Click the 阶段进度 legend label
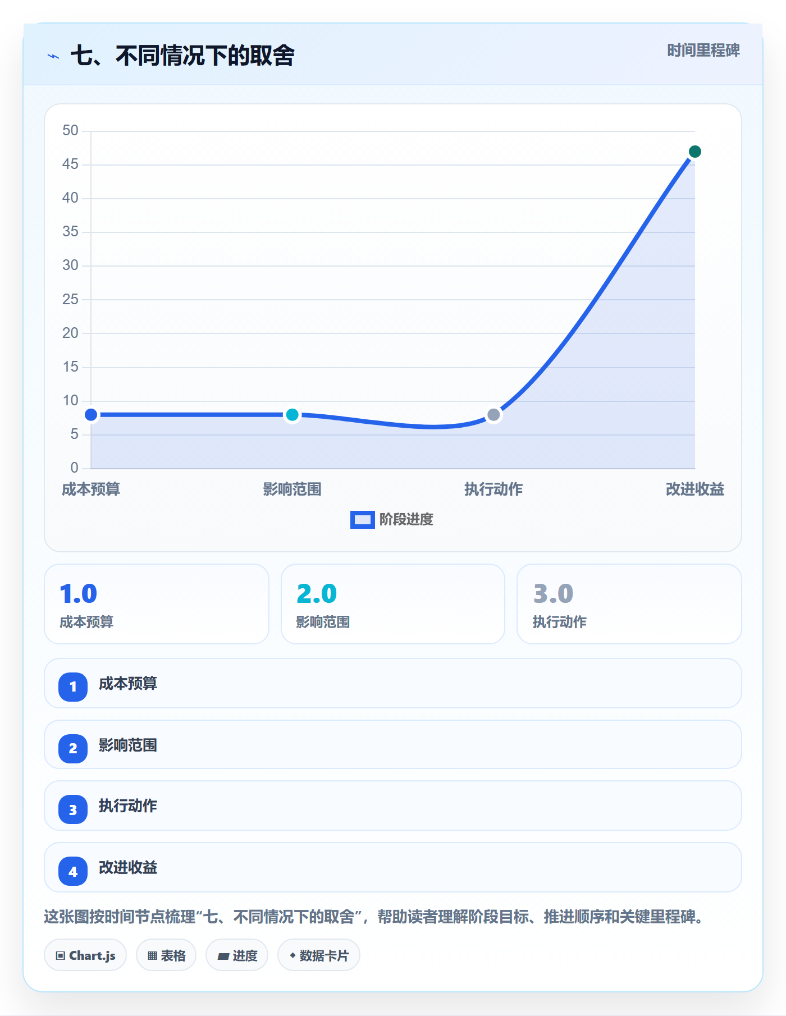This screenshot has height=1016, width=786. click(406, 520)
